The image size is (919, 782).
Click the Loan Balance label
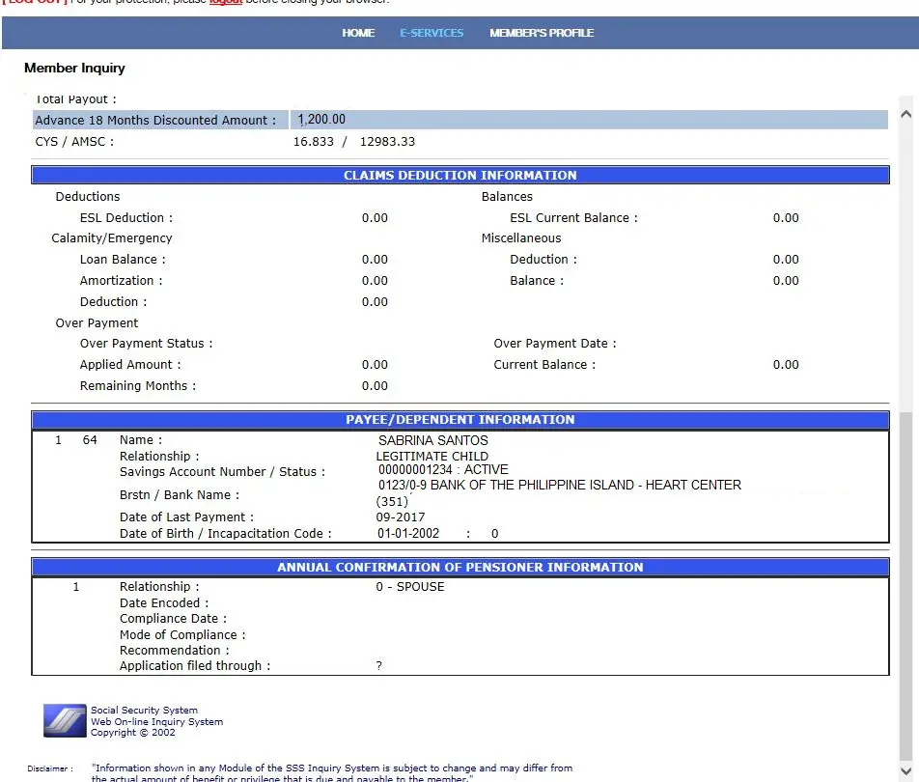(x=123, y=259)
